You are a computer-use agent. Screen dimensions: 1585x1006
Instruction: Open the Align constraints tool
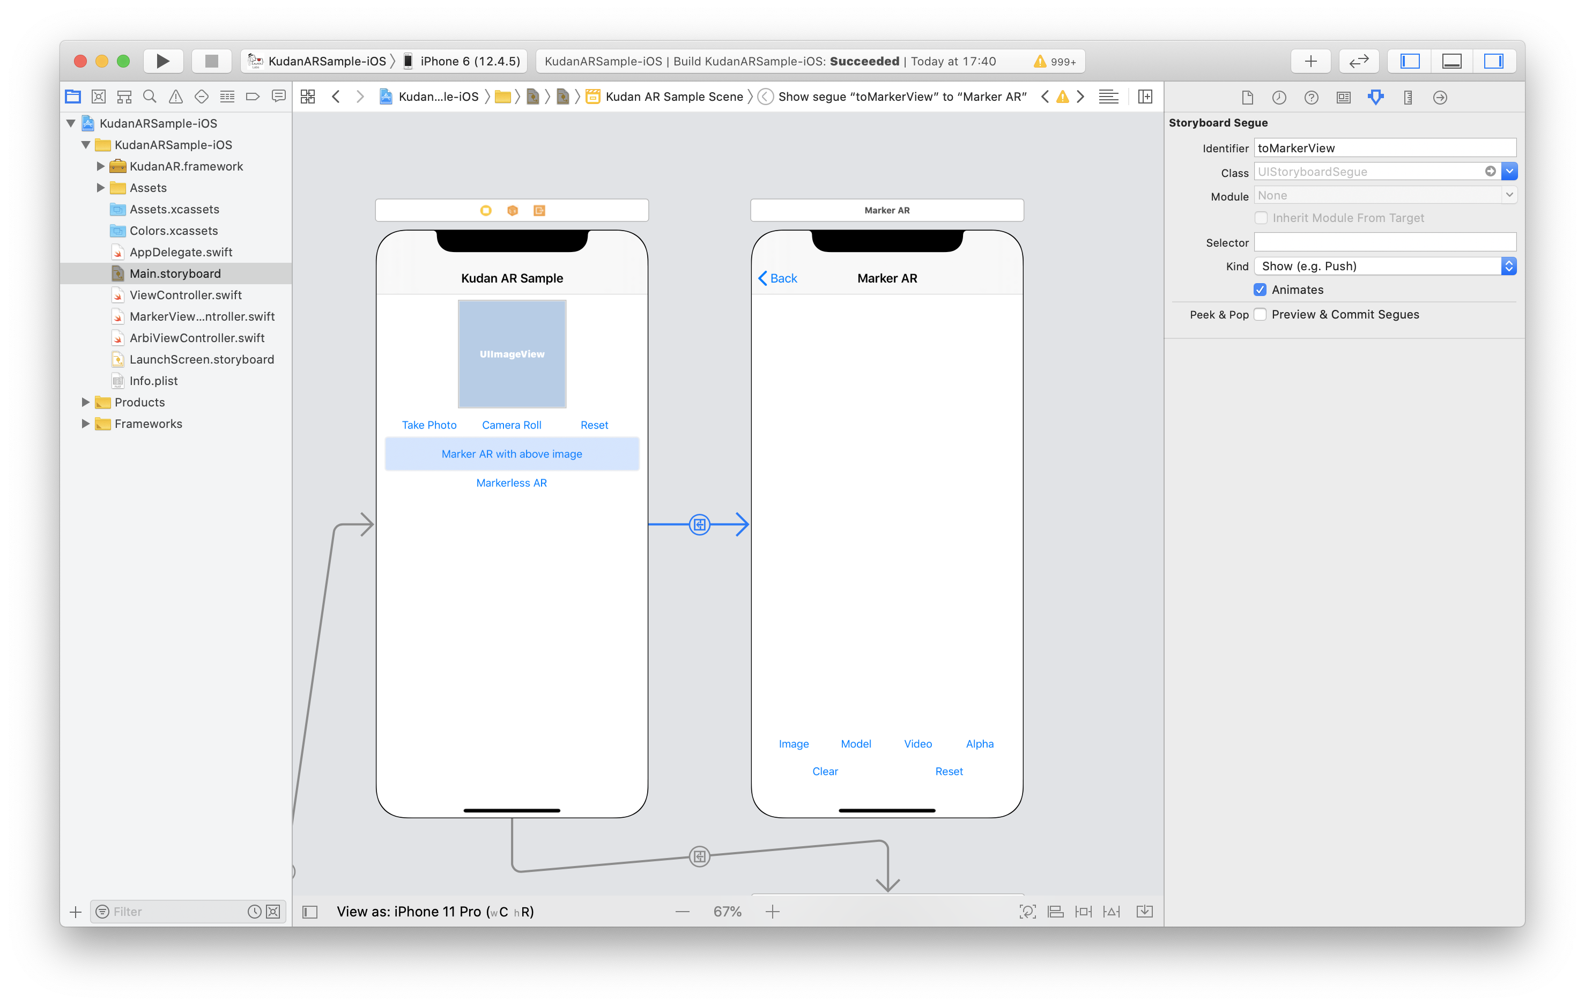pos(1055,912)
